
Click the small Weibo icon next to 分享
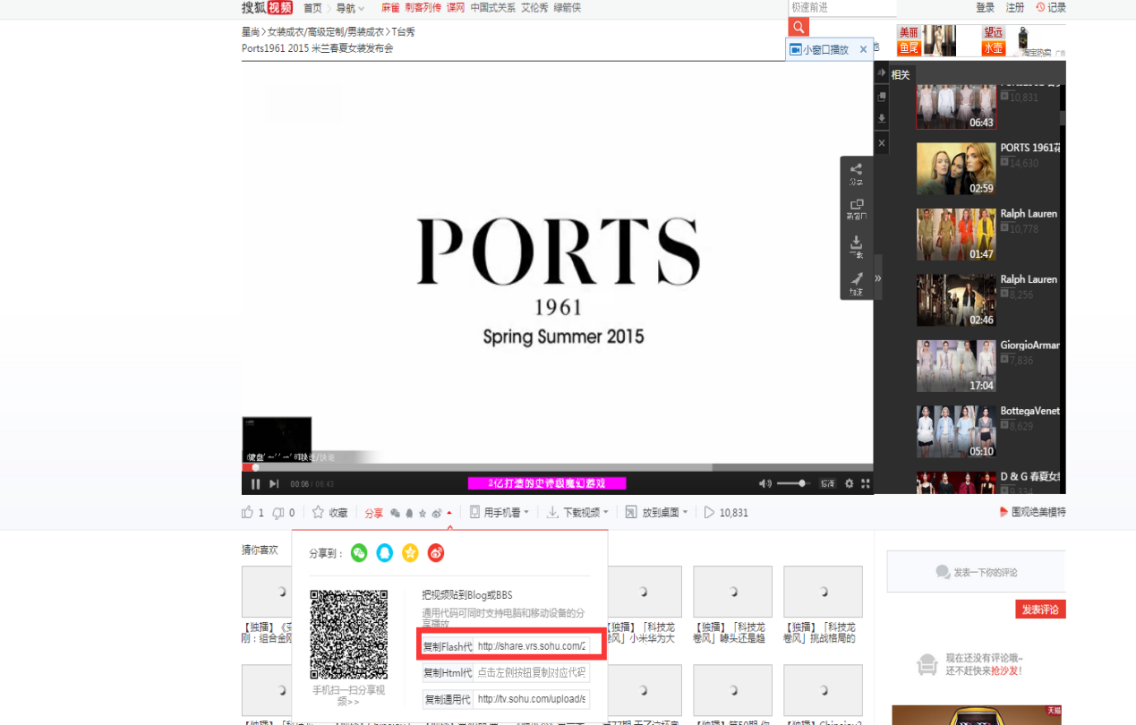437,514
